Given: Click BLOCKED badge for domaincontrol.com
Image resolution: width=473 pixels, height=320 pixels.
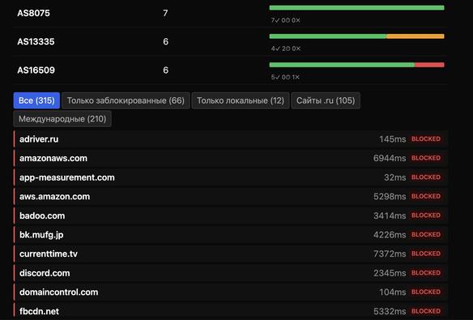Looking at the screenshot, I should coord(426,292).
